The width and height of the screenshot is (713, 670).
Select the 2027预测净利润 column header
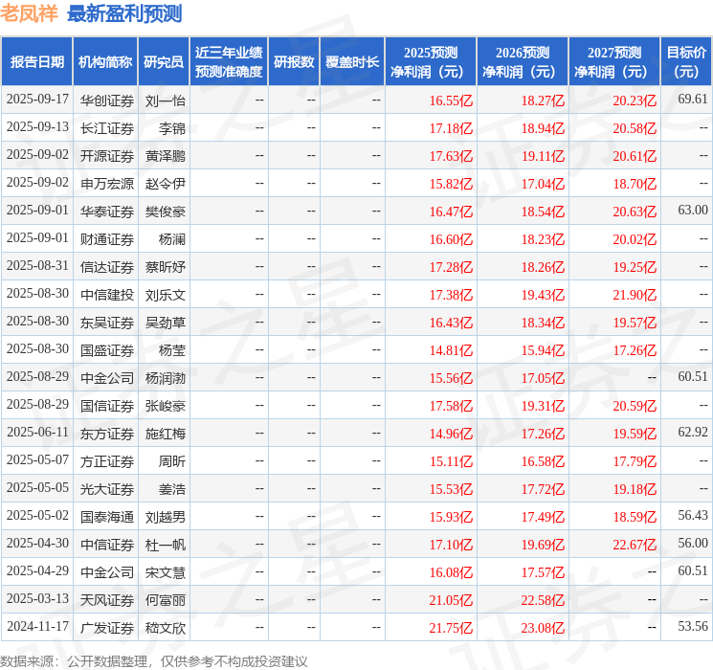click(x=614, y=62)
